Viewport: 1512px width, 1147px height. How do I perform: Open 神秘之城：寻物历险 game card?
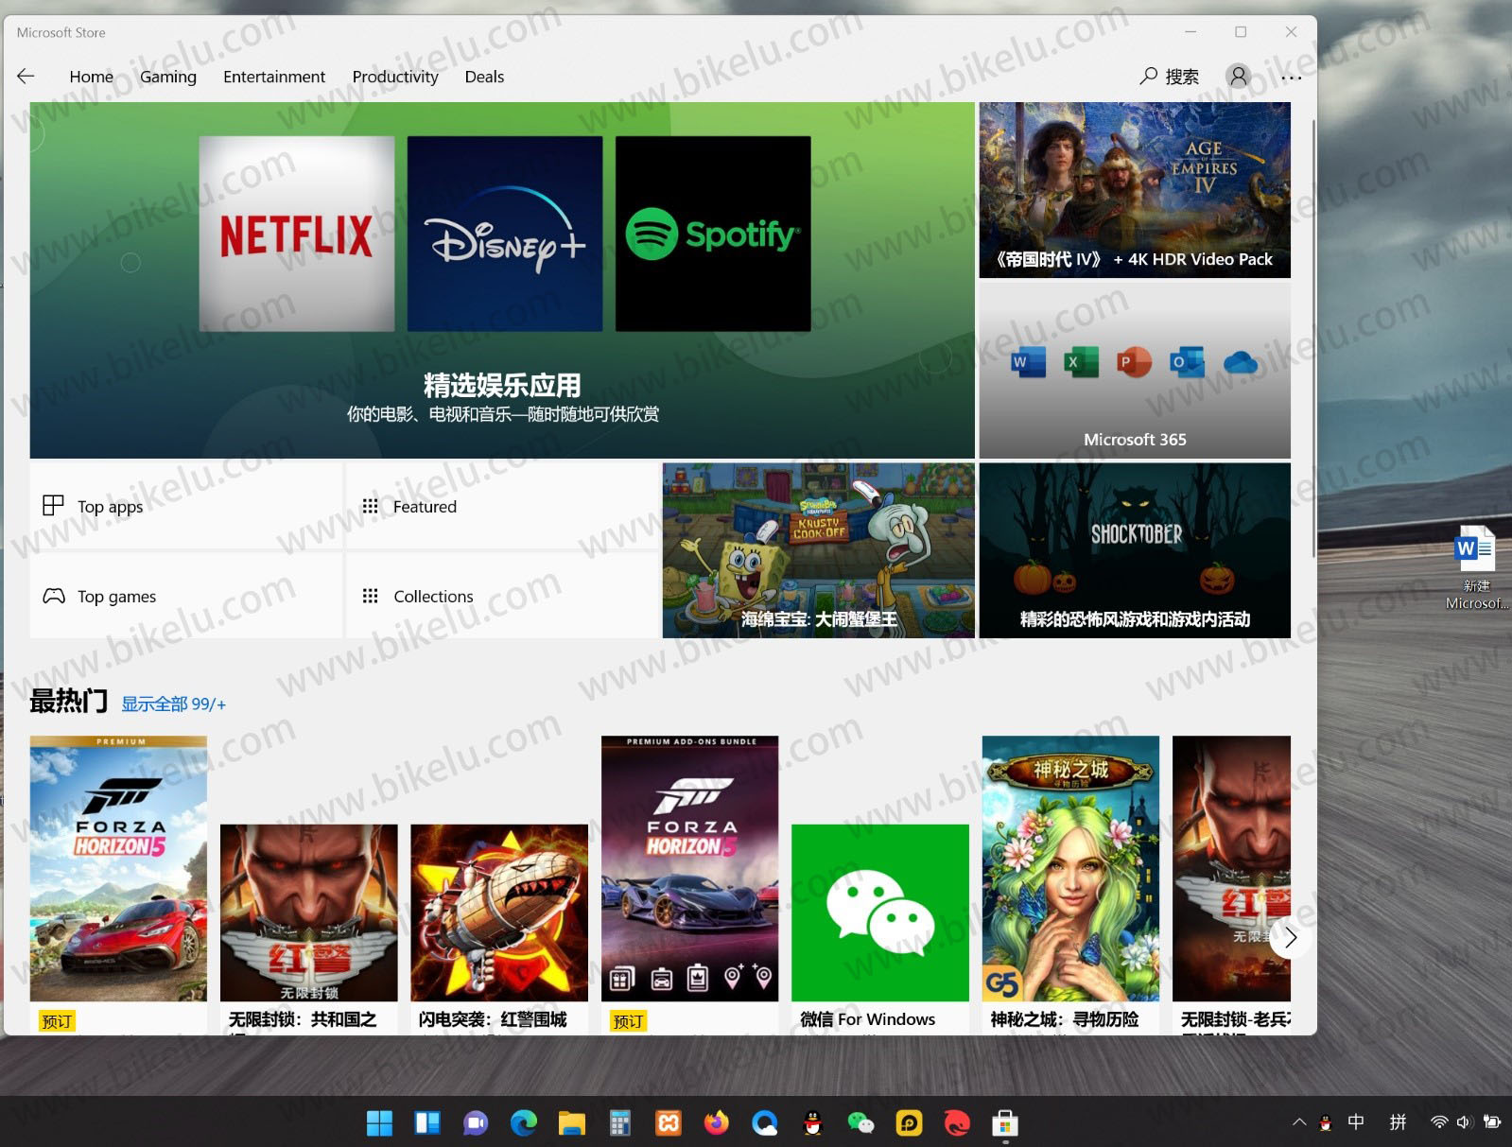click(x=1070, y=884)
